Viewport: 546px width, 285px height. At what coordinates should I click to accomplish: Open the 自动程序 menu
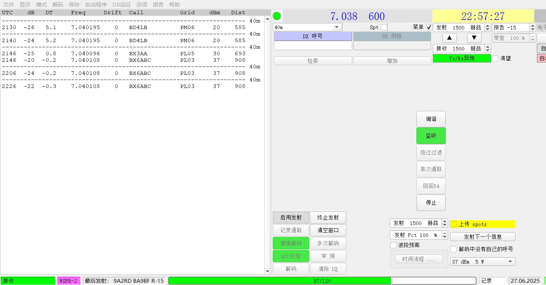[96, 5]
